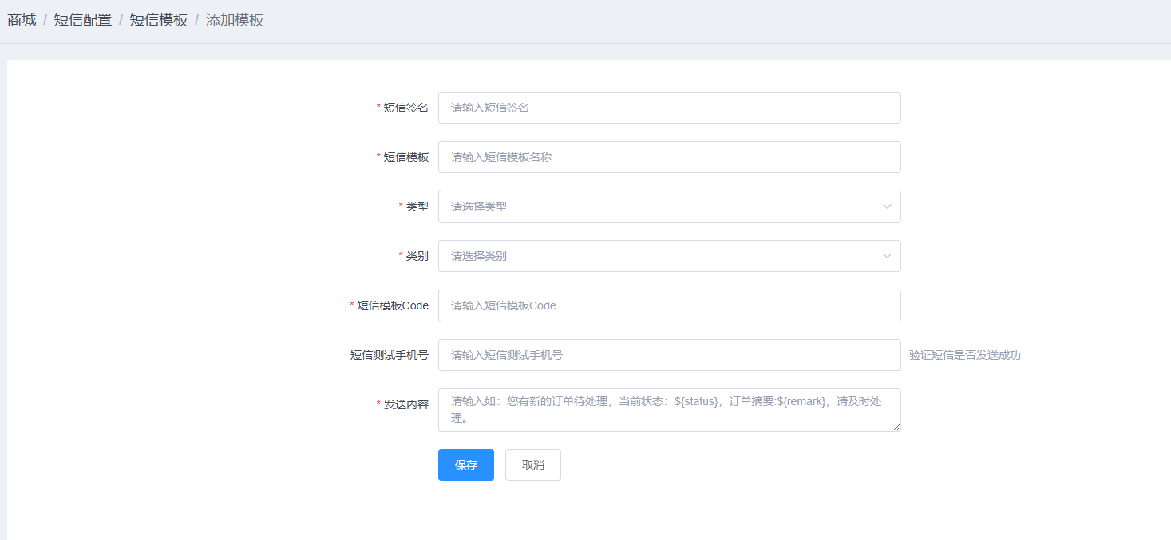The height and width of the screenshot is (540, 1171).
Task: Go to 商城 in the breadcrumb
Action: click(x=22, y=20)
